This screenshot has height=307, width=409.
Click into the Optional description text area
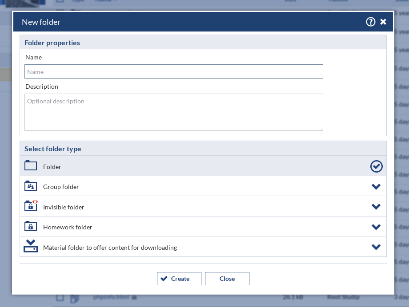[173, 112]
